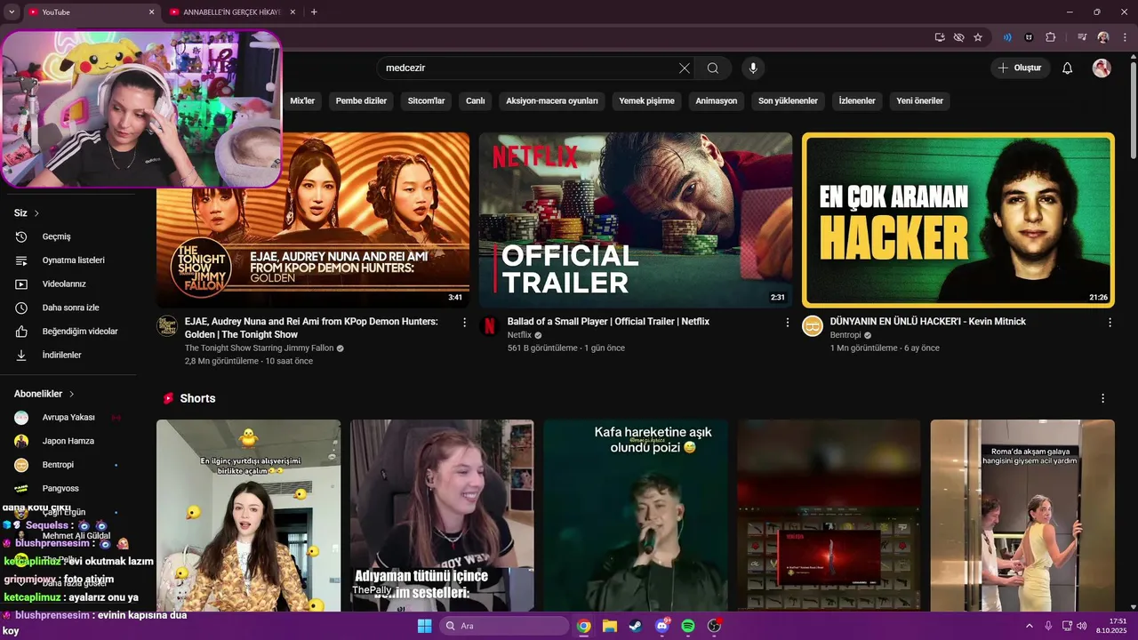Open the YouTube notifications bell
1138x640 pixels.
1068,68
